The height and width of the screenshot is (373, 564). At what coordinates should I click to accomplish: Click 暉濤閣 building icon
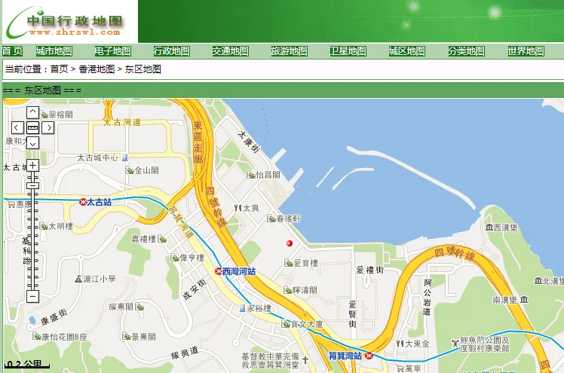coord(288,290)
